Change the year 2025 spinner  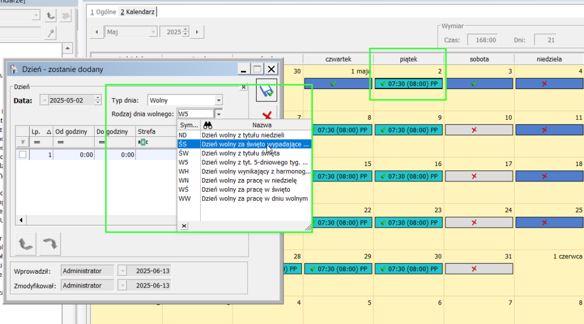[185, 32]
